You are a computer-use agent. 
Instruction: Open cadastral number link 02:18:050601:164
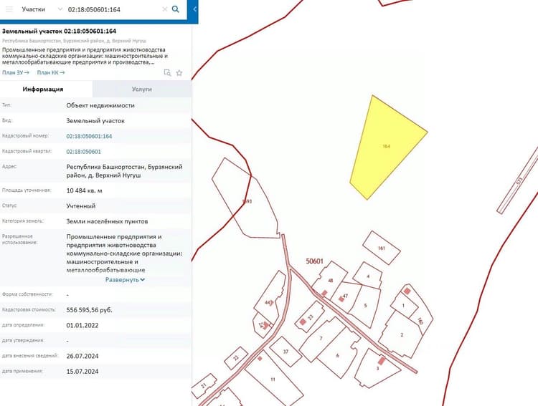pyautogui.click(x=89, y=136)
